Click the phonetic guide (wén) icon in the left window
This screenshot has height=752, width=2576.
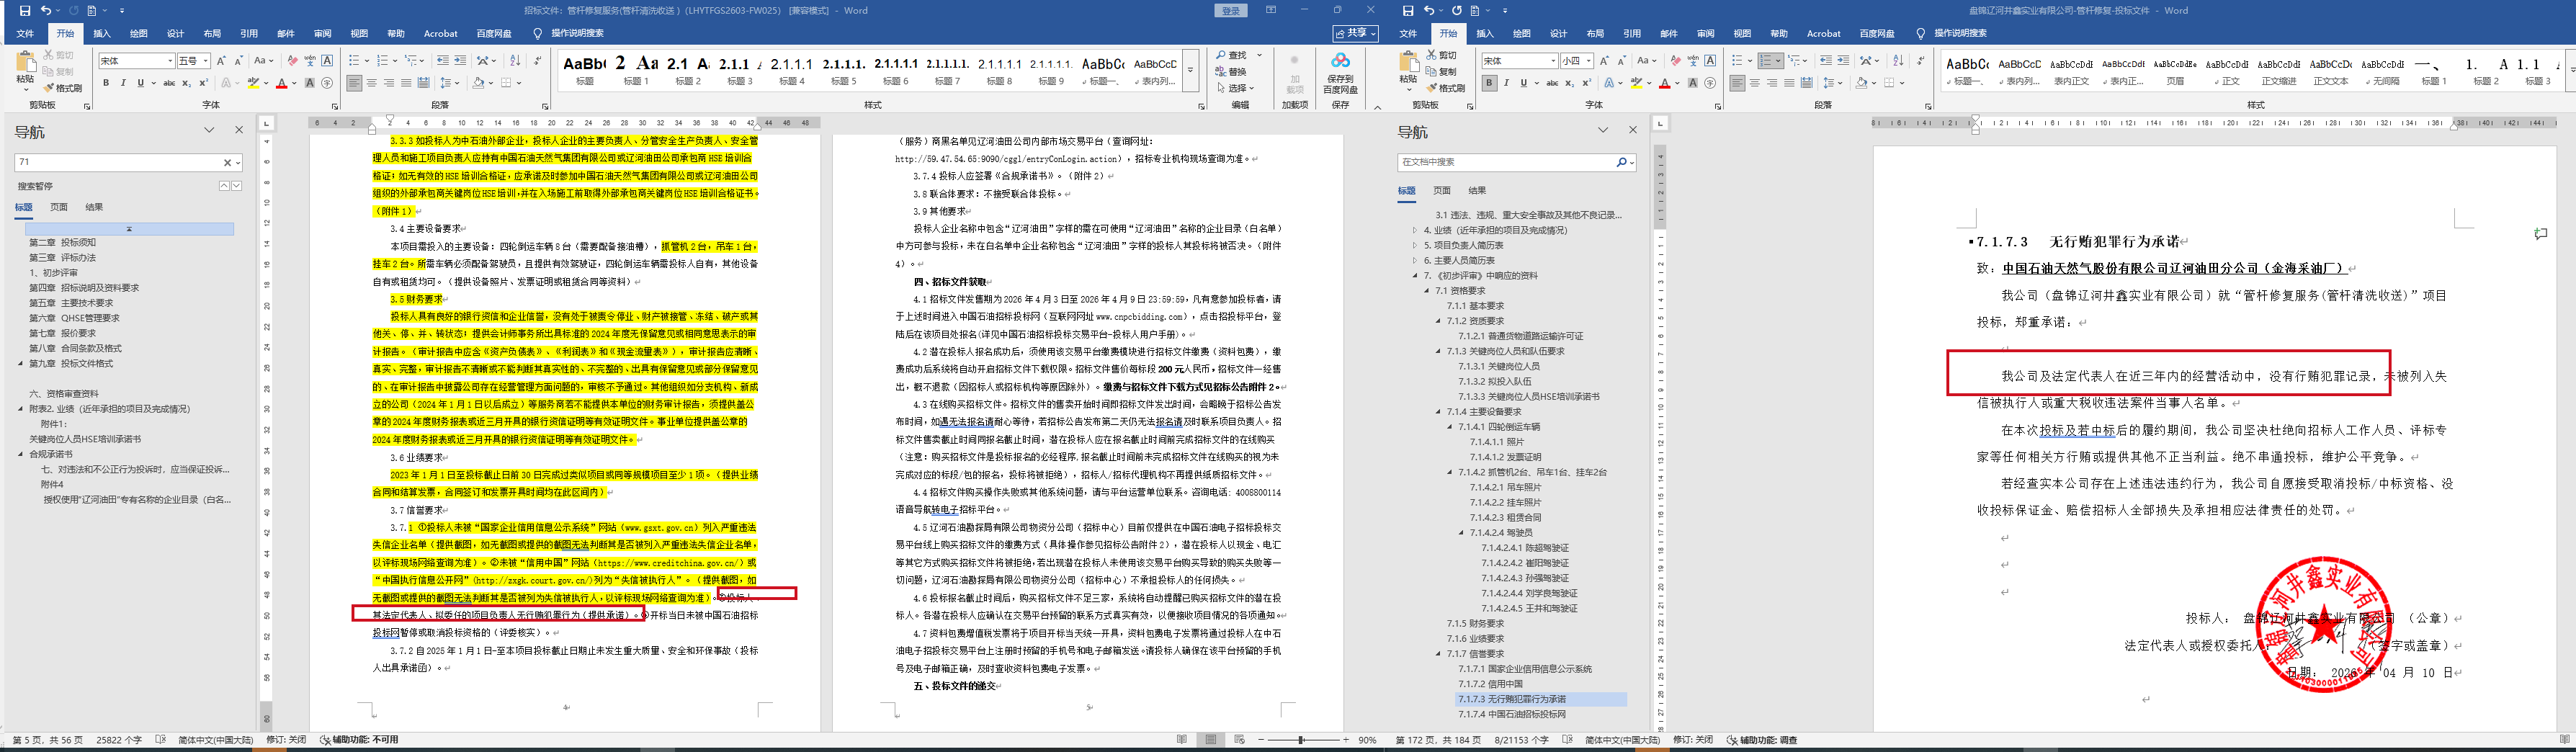pyautogui.click(x=310, y=61)
